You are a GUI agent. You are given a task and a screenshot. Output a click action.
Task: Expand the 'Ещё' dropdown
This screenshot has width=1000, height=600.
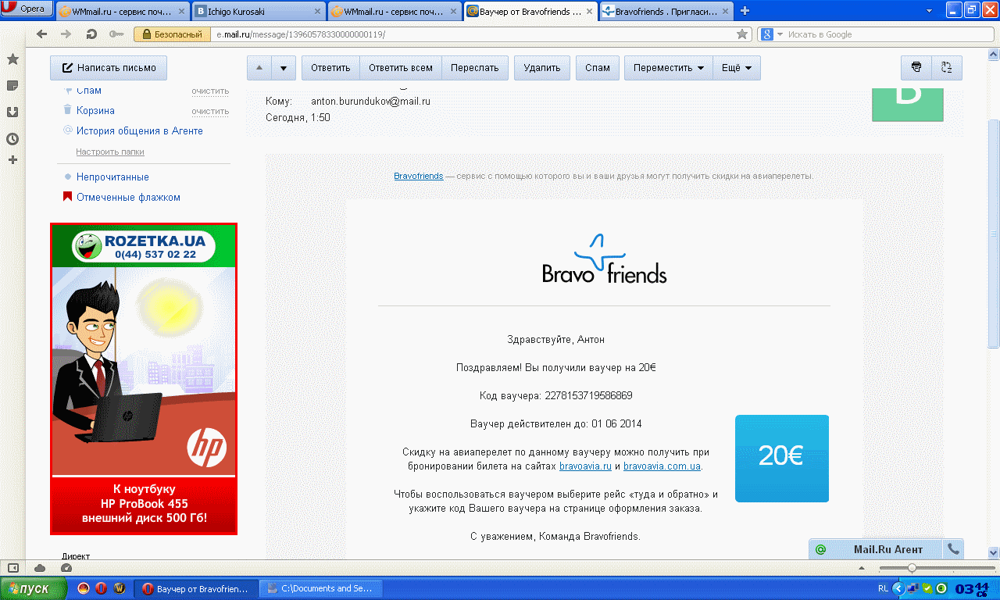point(736,68)
